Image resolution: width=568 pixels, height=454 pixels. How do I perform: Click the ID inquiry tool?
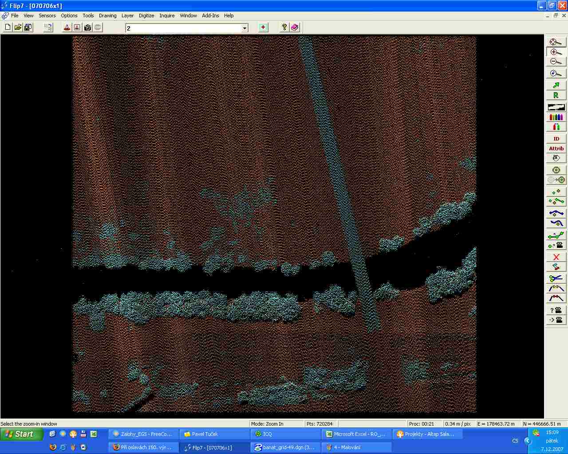point(556,139)
